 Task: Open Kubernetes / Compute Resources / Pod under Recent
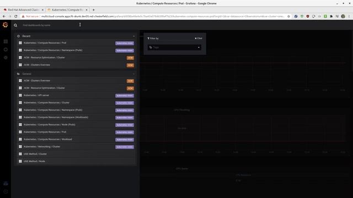pos(76,43)
